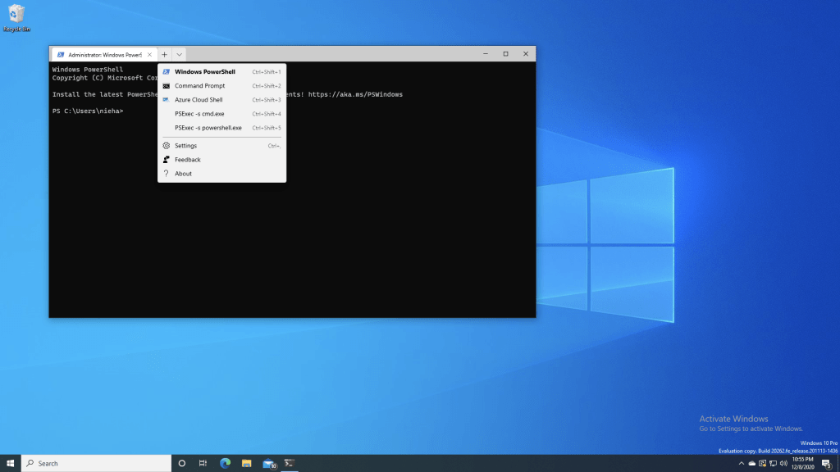Open a Command Prompt tab
Viewport: 840px width, 472px height.
click(199, 86)
